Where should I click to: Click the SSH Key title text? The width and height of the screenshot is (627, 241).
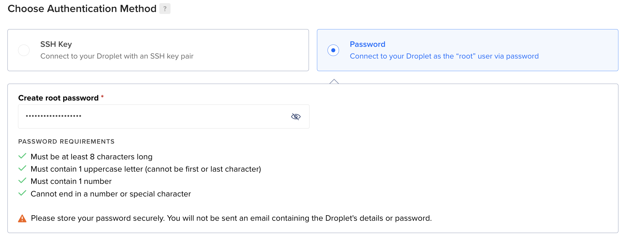pyautogui.click(x=56, y=44)
